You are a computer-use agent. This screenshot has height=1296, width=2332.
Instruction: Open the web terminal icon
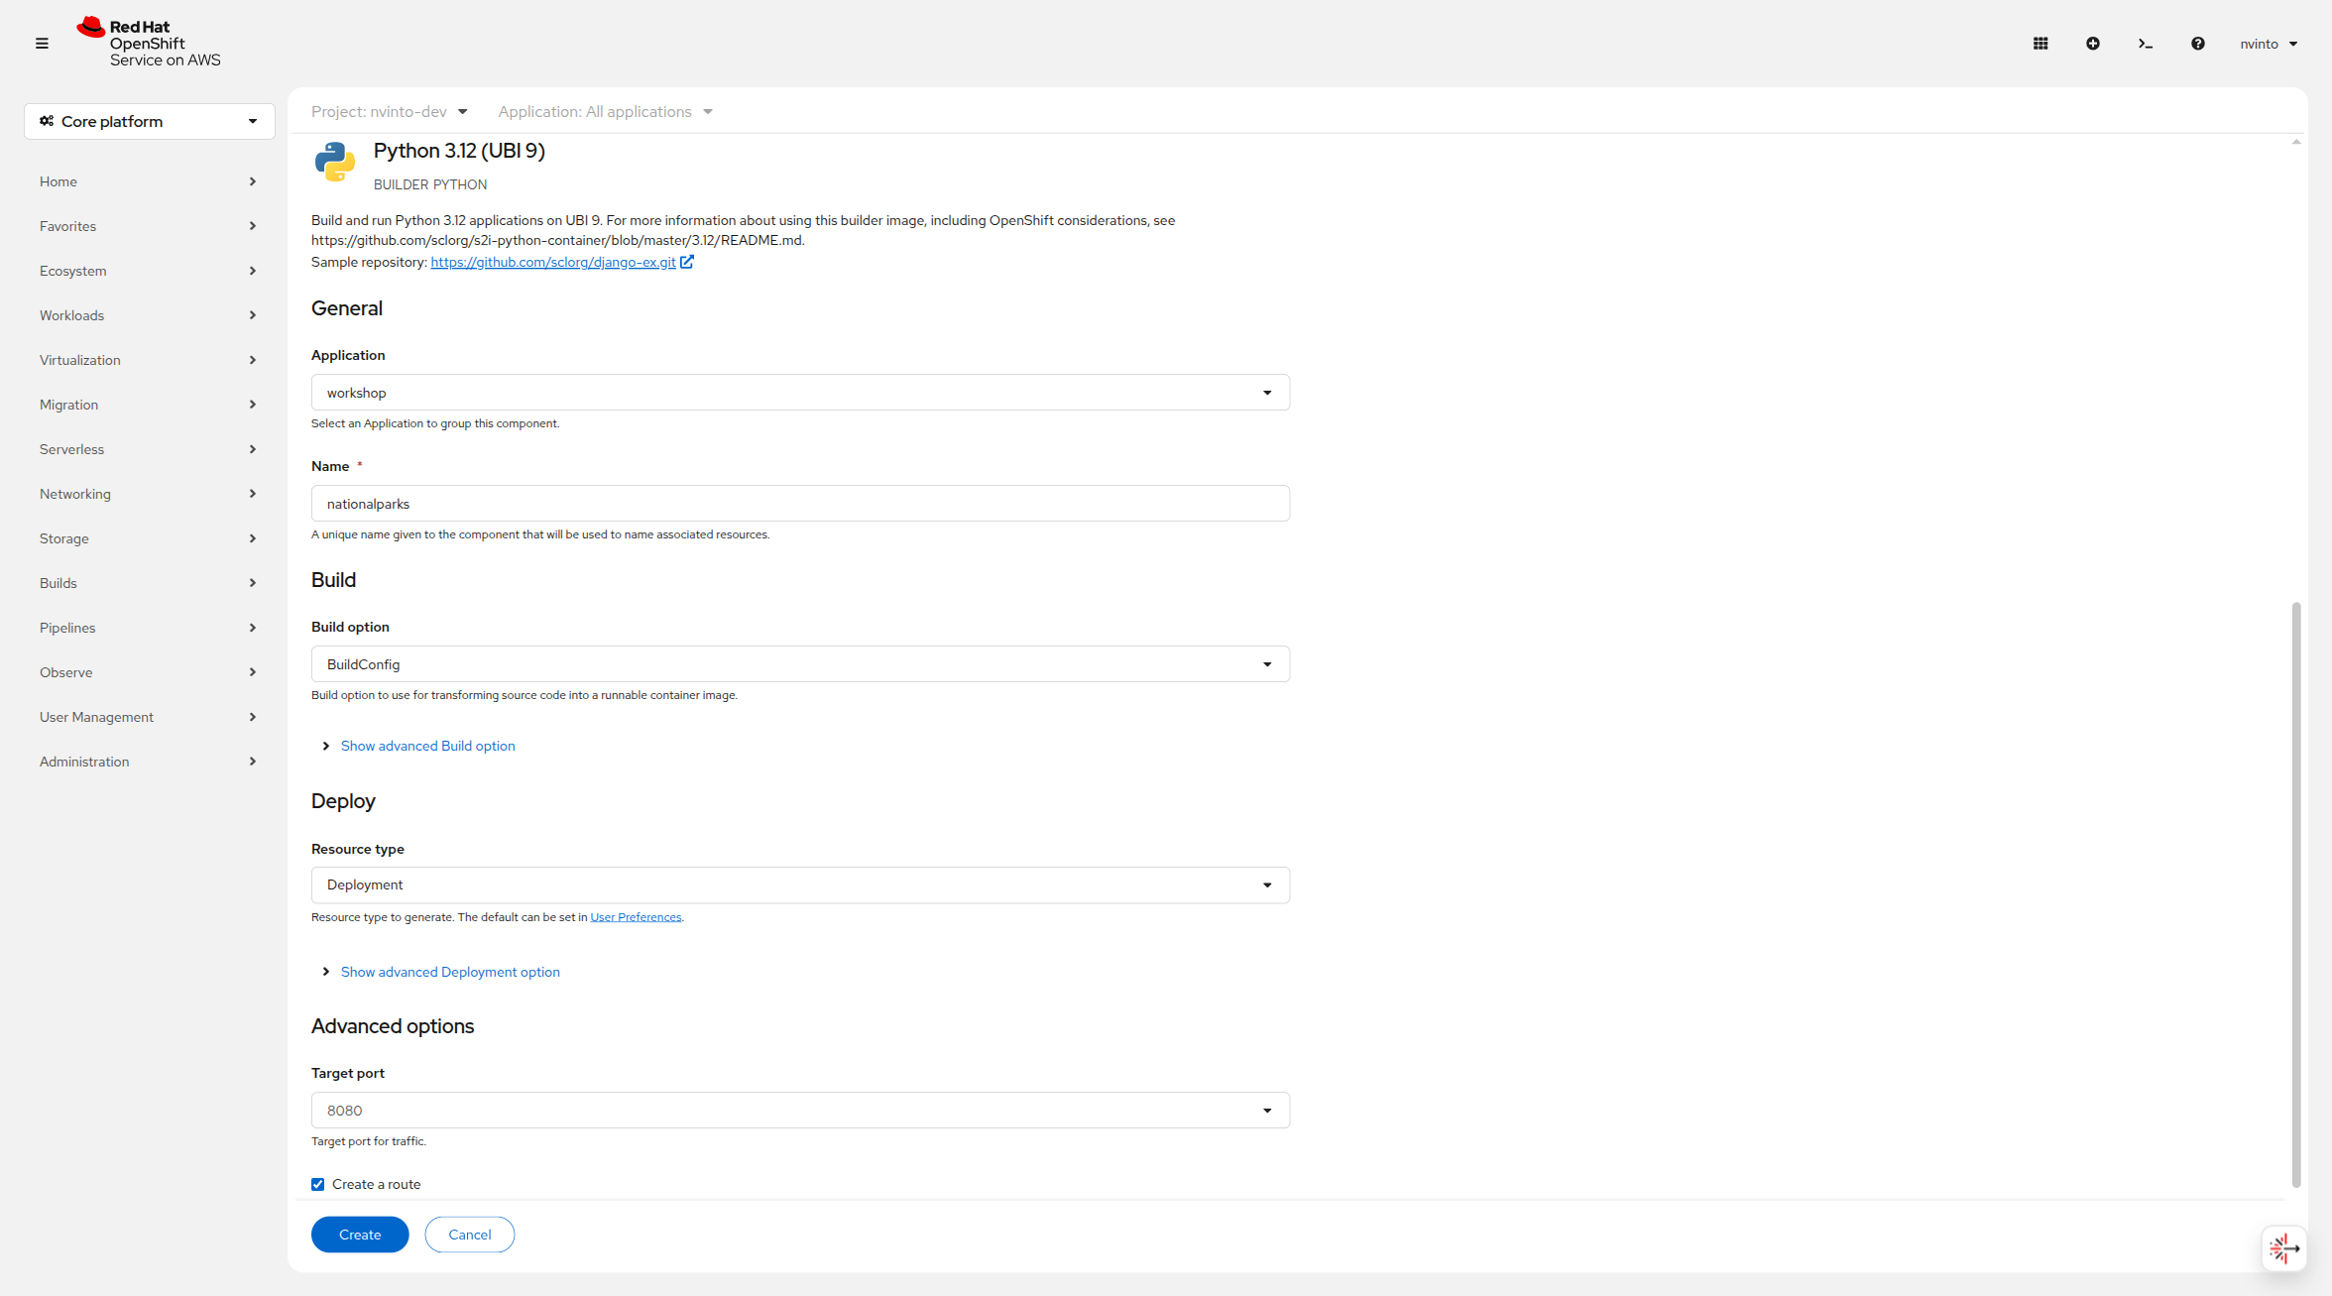tap(2146, 44)
